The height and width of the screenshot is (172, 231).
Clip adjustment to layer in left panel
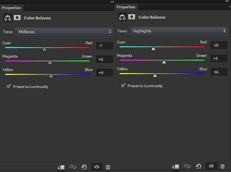[61, 167]
